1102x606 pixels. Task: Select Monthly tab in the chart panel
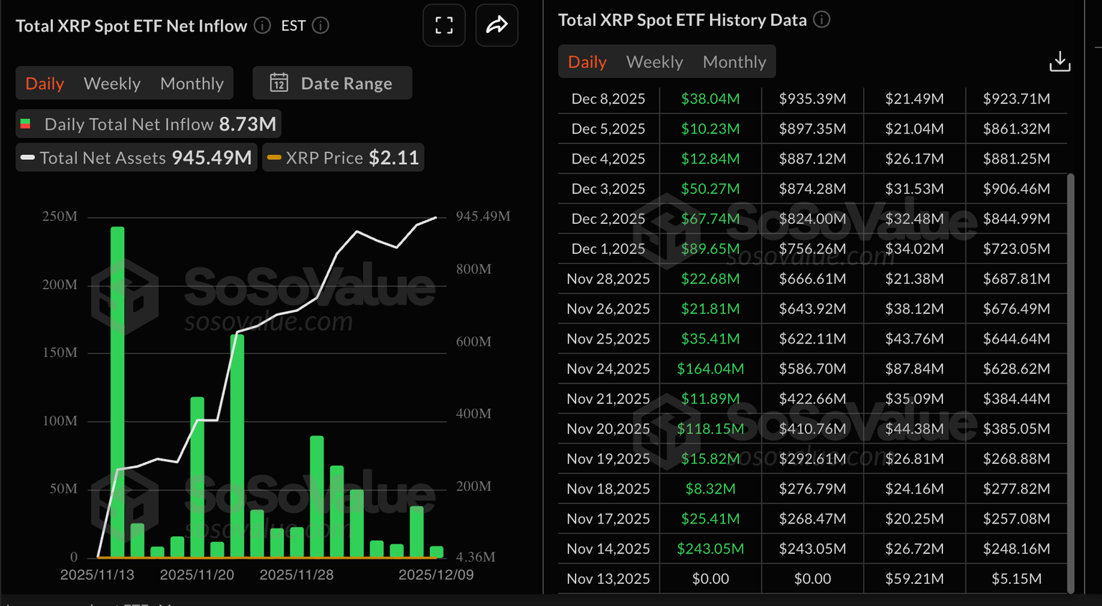tap(192, 84)
